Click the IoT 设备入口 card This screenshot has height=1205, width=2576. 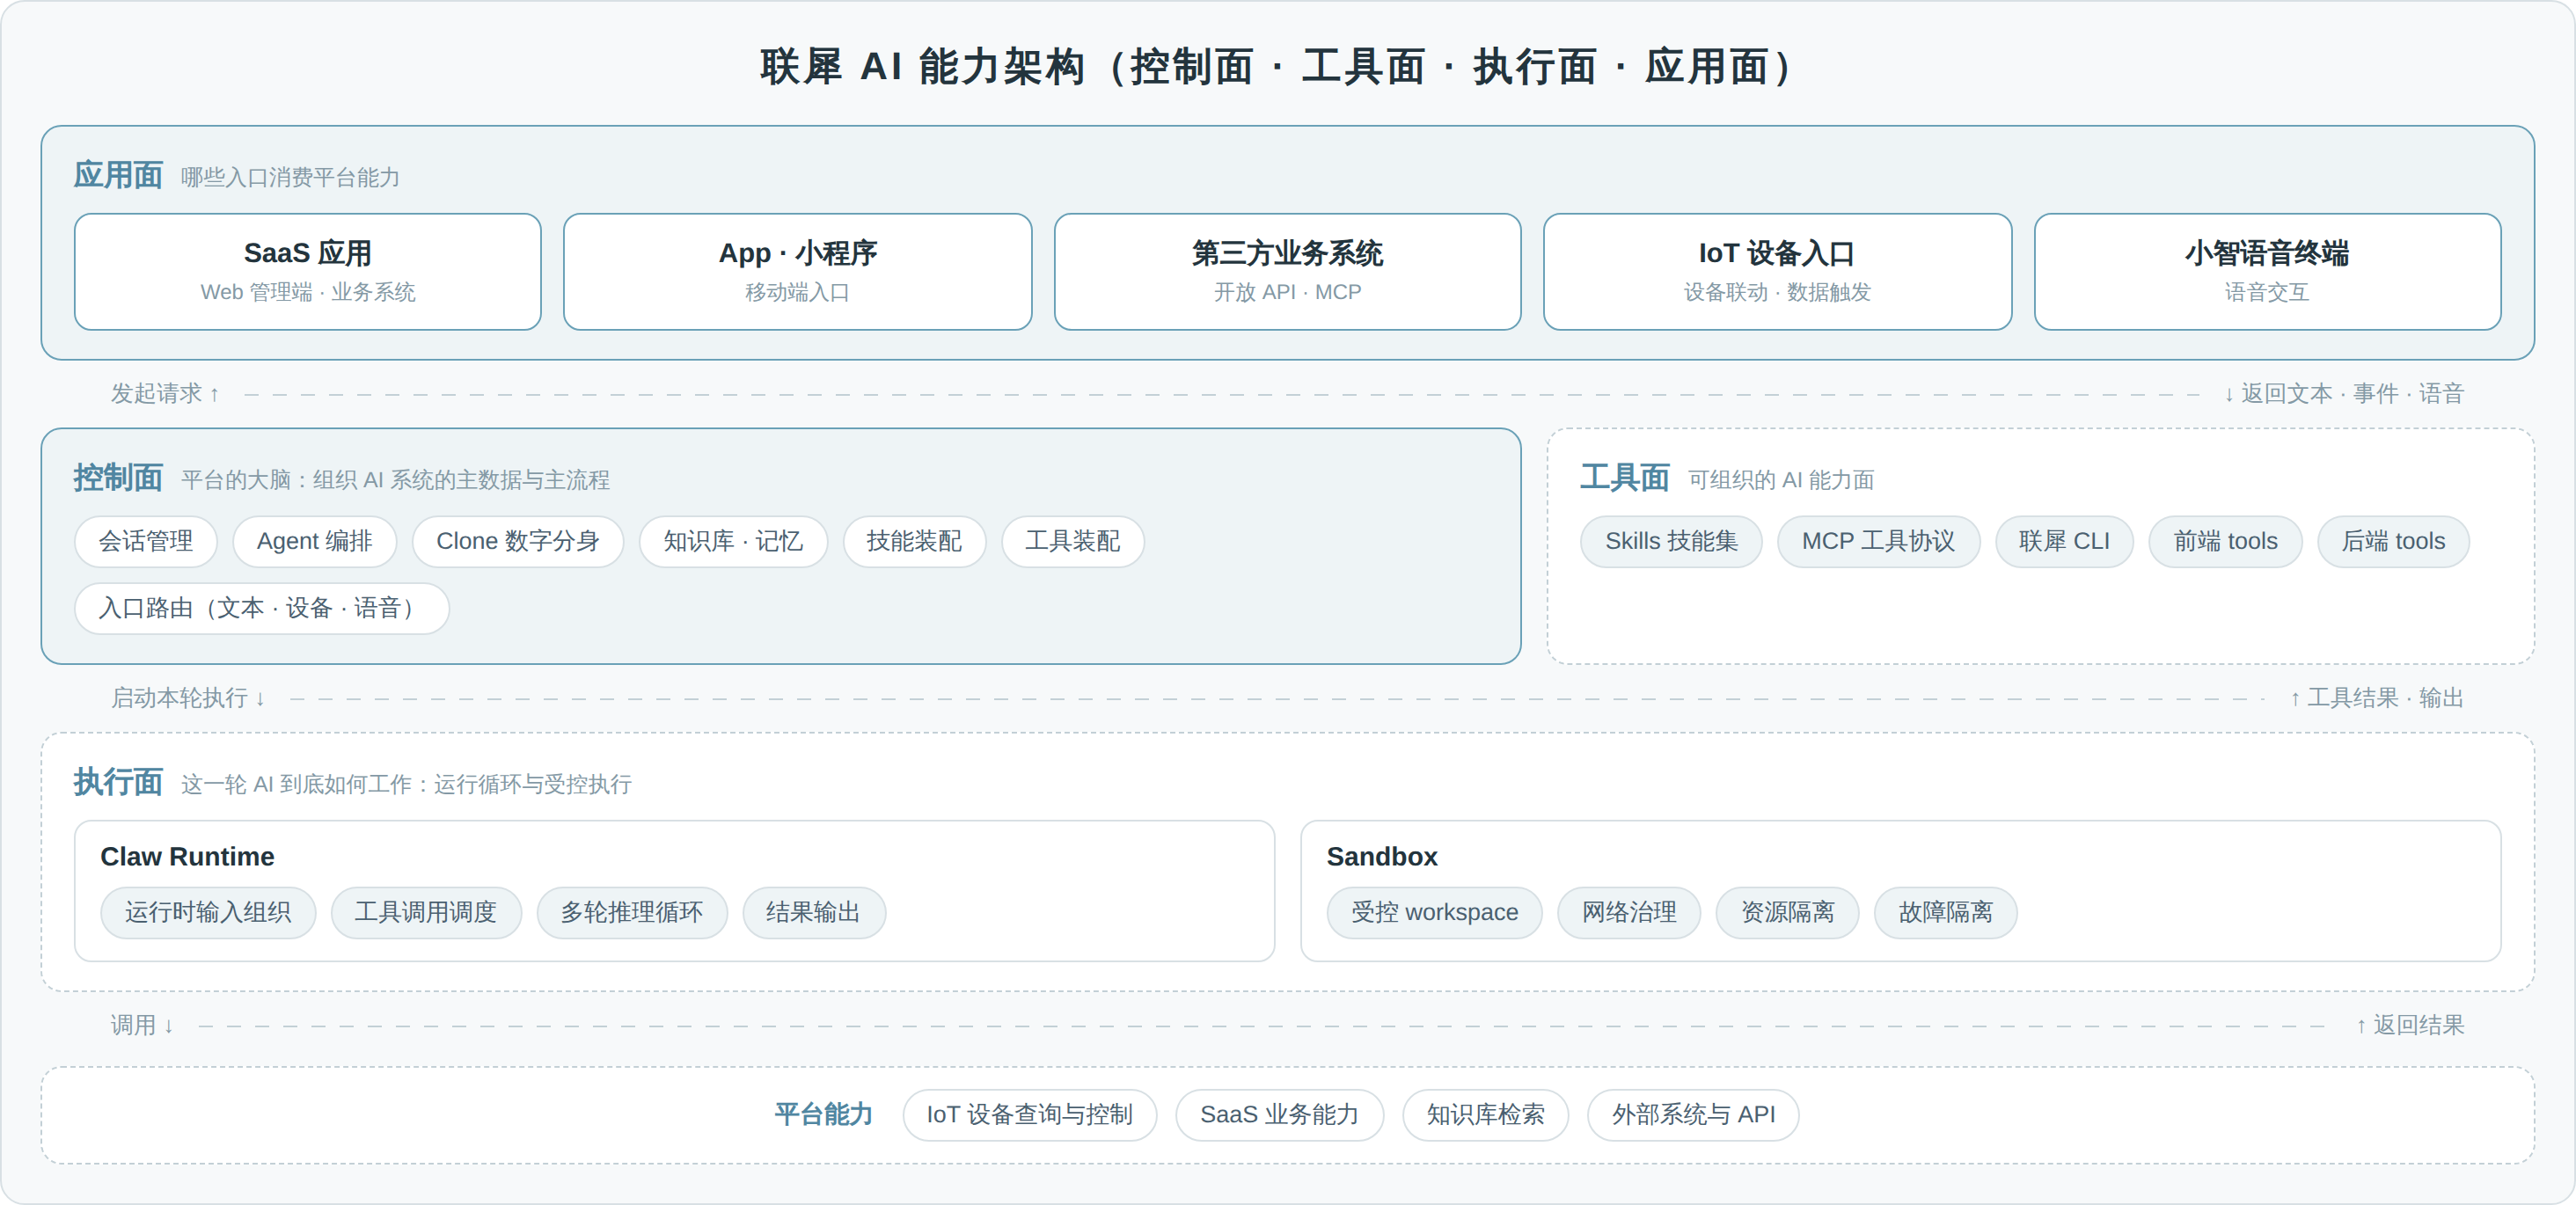[1777, 271]
